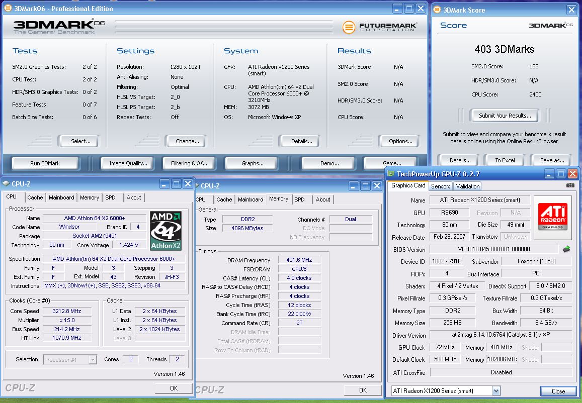
Task: Select Cache tab in the right CPU-Z window
Action: pyautogui.click(x=224, y=199)
